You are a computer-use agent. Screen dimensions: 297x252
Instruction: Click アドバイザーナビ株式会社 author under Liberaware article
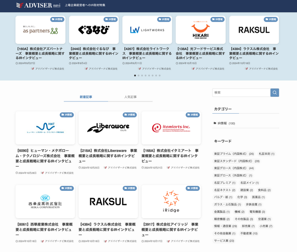(120, 168)
